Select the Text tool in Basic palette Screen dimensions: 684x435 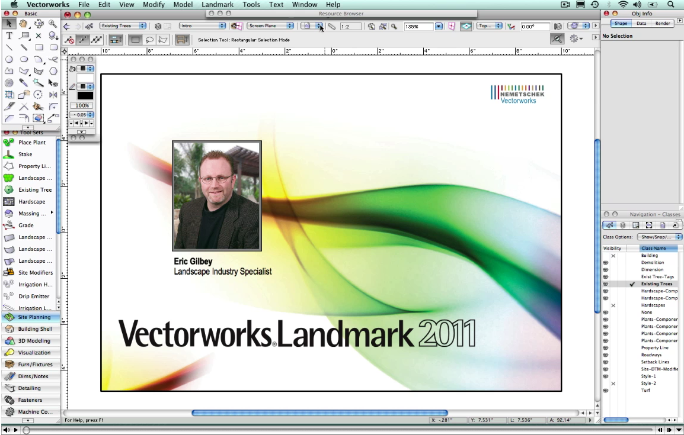pos(9,36)
